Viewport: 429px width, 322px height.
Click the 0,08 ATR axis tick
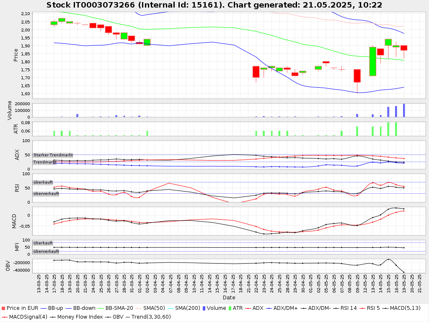click(26, 123)
